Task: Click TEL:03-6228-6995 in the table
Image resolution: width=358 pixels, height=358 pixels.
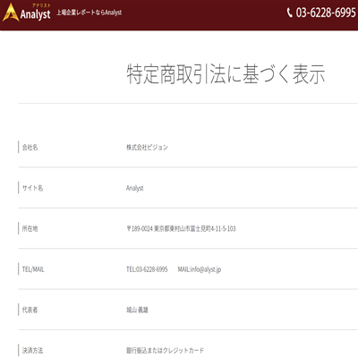Action: click(147, 269)
